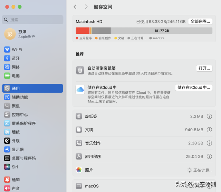The width and height of the screenshot is (221, 192).
Task: Select 通用 in the sidebar
Action: (x=32, y=89)
